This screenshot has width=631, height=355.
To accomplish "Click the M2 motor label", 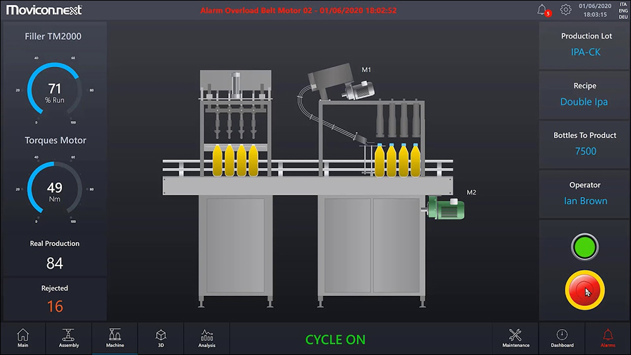I will pos(471,192).
